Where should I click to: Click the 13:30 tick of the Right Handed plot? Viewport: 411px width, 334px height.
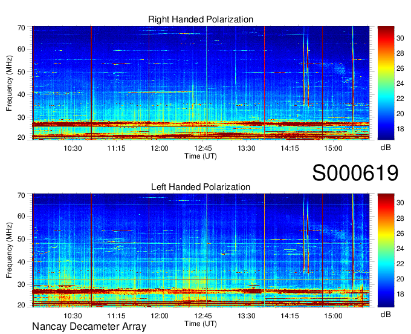247,148
